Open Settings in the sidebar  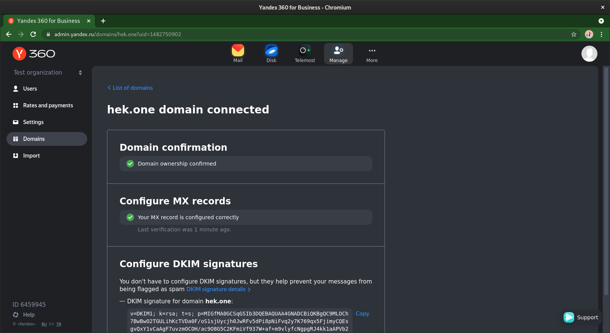47,122
